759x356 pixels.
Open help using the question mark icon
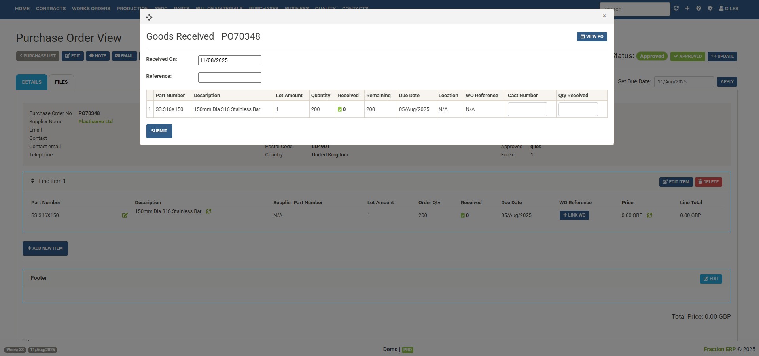(x=698, y=8)
